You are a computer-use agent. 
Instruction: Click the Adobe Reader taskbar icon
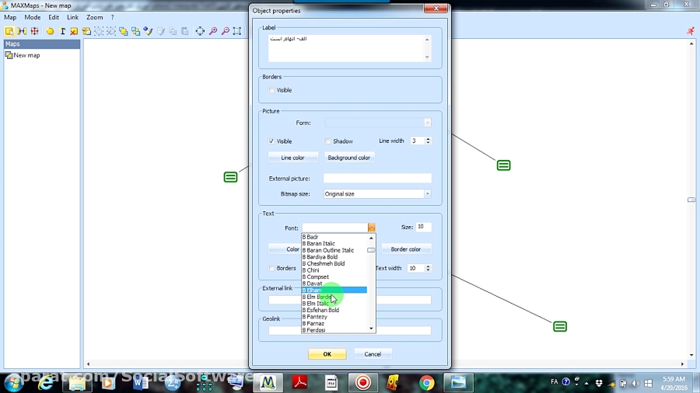click(300, 382)
